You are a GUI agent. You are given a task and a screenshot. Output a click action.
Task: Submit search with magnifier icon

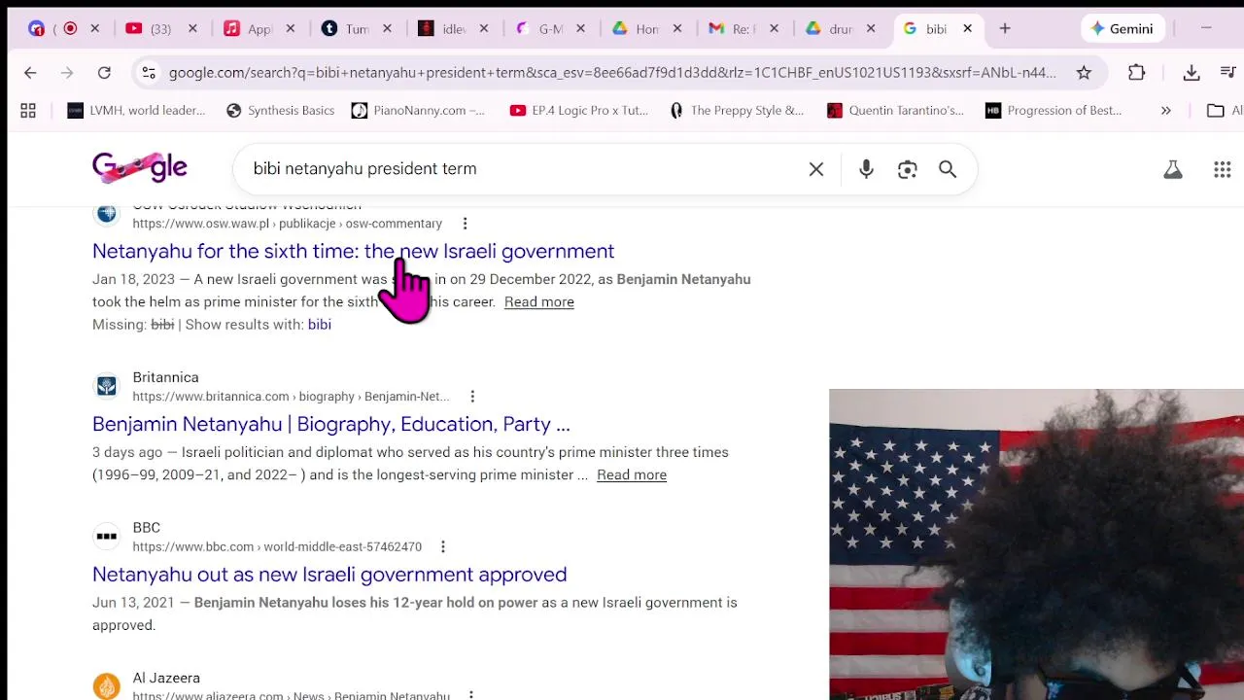(948, 169)
